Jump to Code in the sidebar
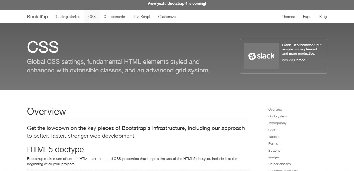354x171 pixels. point(272,130)
